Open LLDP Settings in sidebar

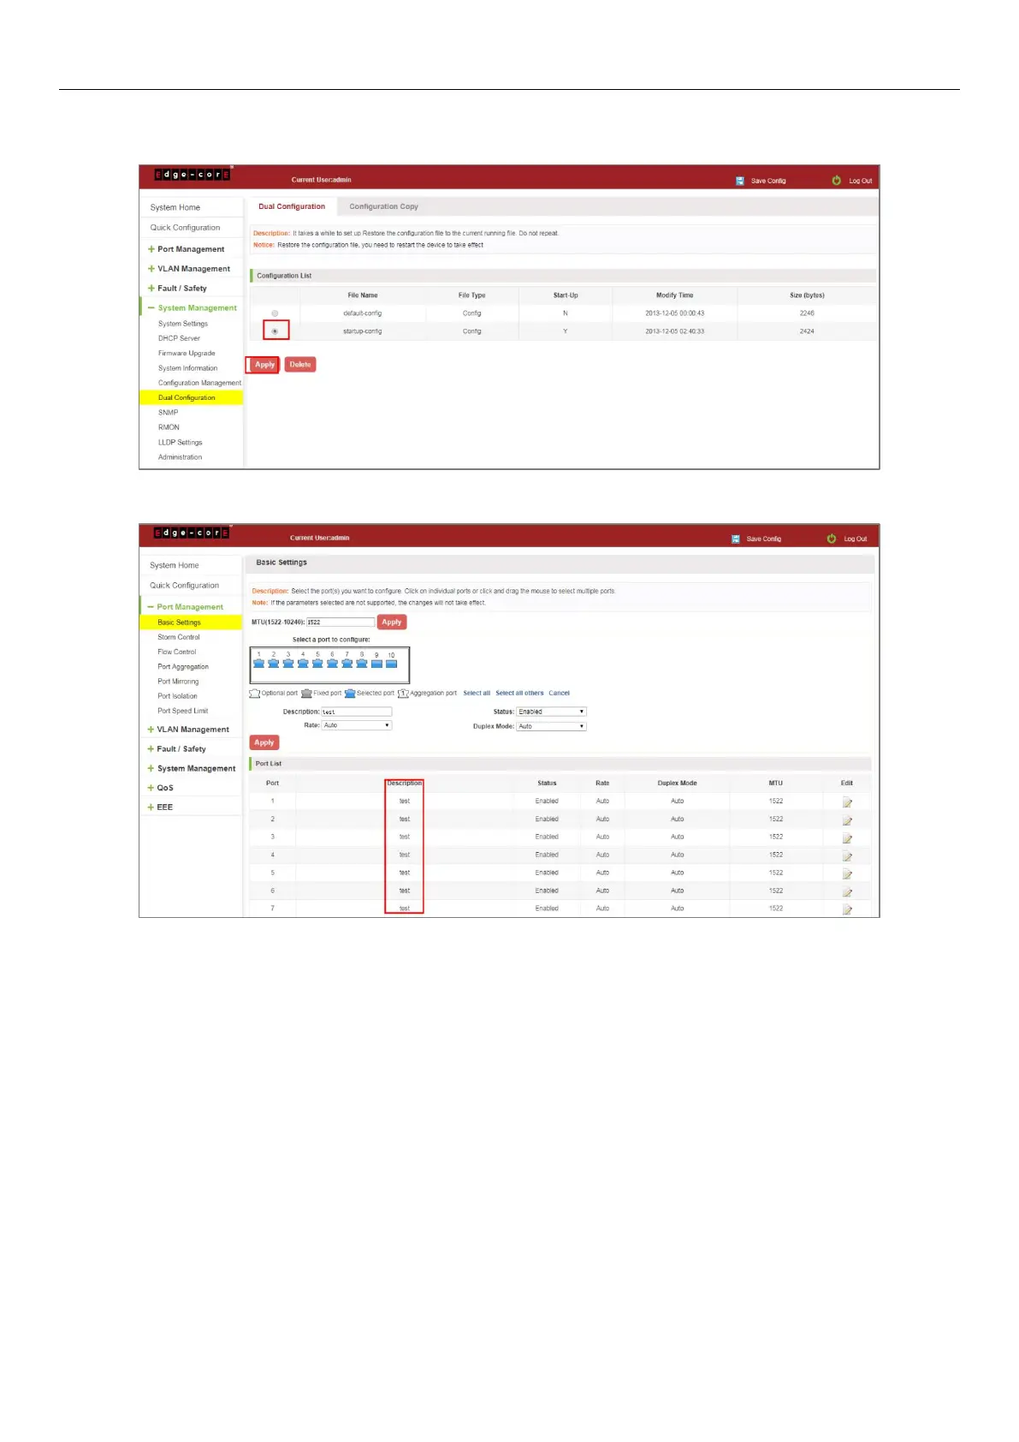(x=181, y=443)
